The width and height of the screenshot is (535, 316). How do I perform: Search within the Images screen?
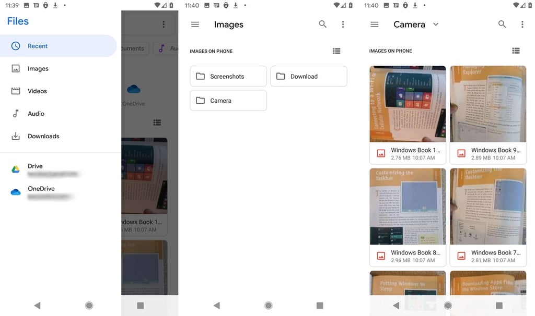(322, 24)
